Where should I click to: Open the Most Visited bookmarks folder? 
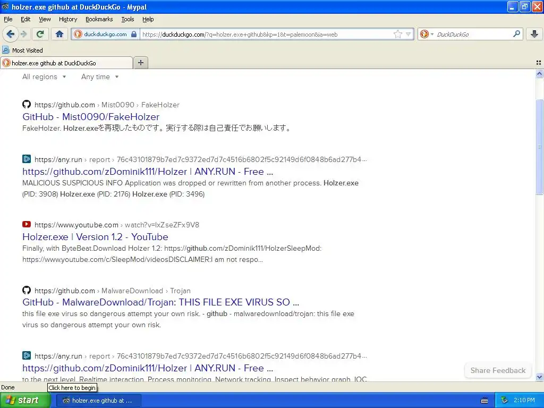coord(23,50)
